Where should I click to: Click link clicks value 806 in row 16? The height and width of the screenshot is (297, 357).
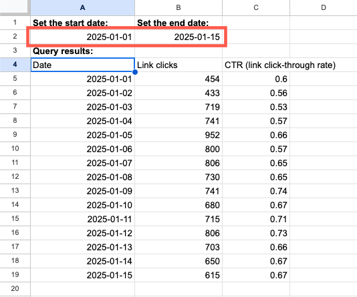pos(178,233)
